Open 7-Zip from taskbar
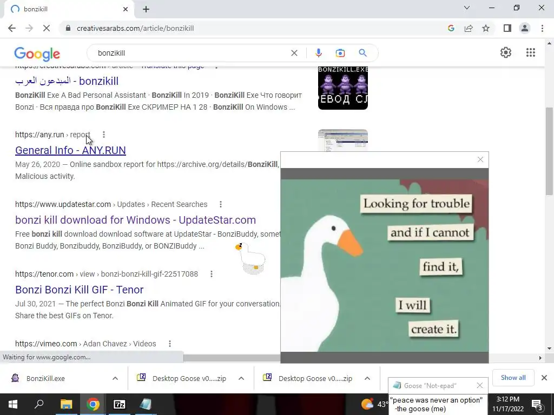Screen dimensions: 554x415 (120, 404)
